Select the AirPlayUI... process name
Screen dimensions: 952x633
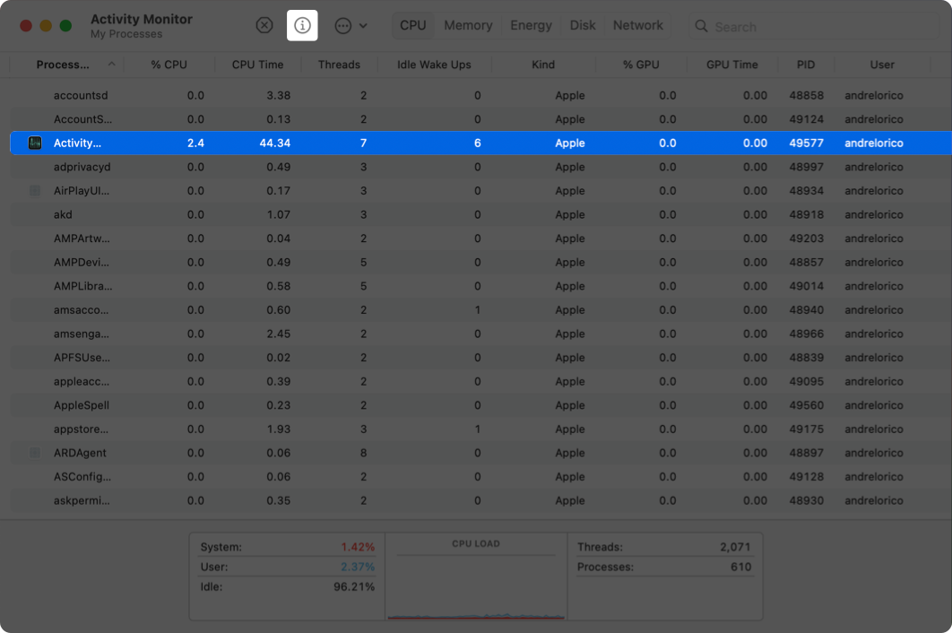coord(82,191)
